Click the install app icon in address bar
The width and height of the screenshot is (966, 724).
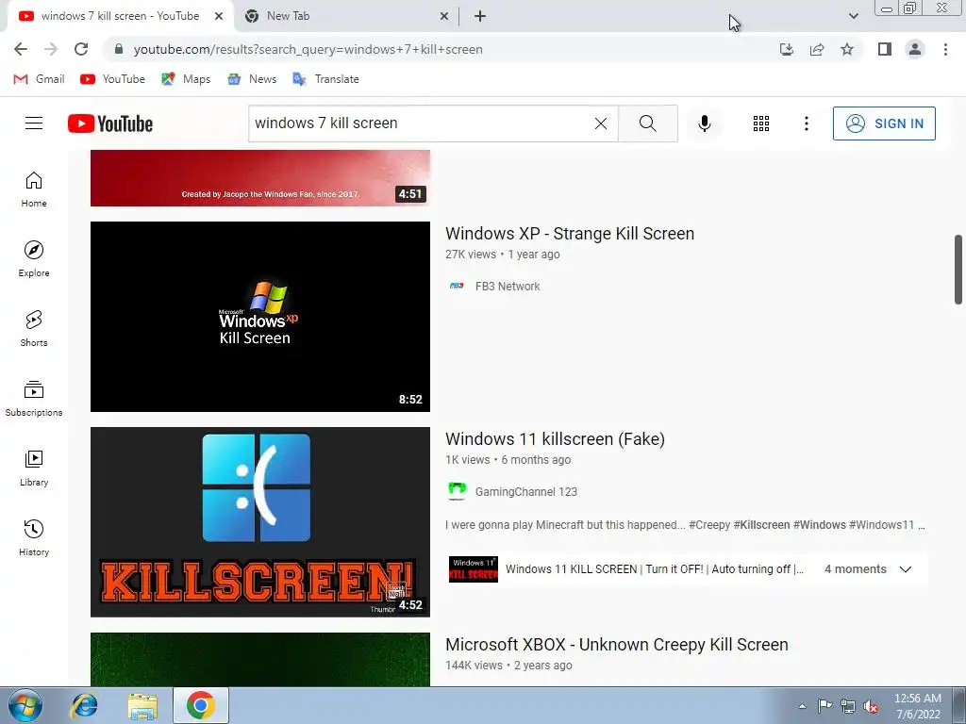(786, 49)
